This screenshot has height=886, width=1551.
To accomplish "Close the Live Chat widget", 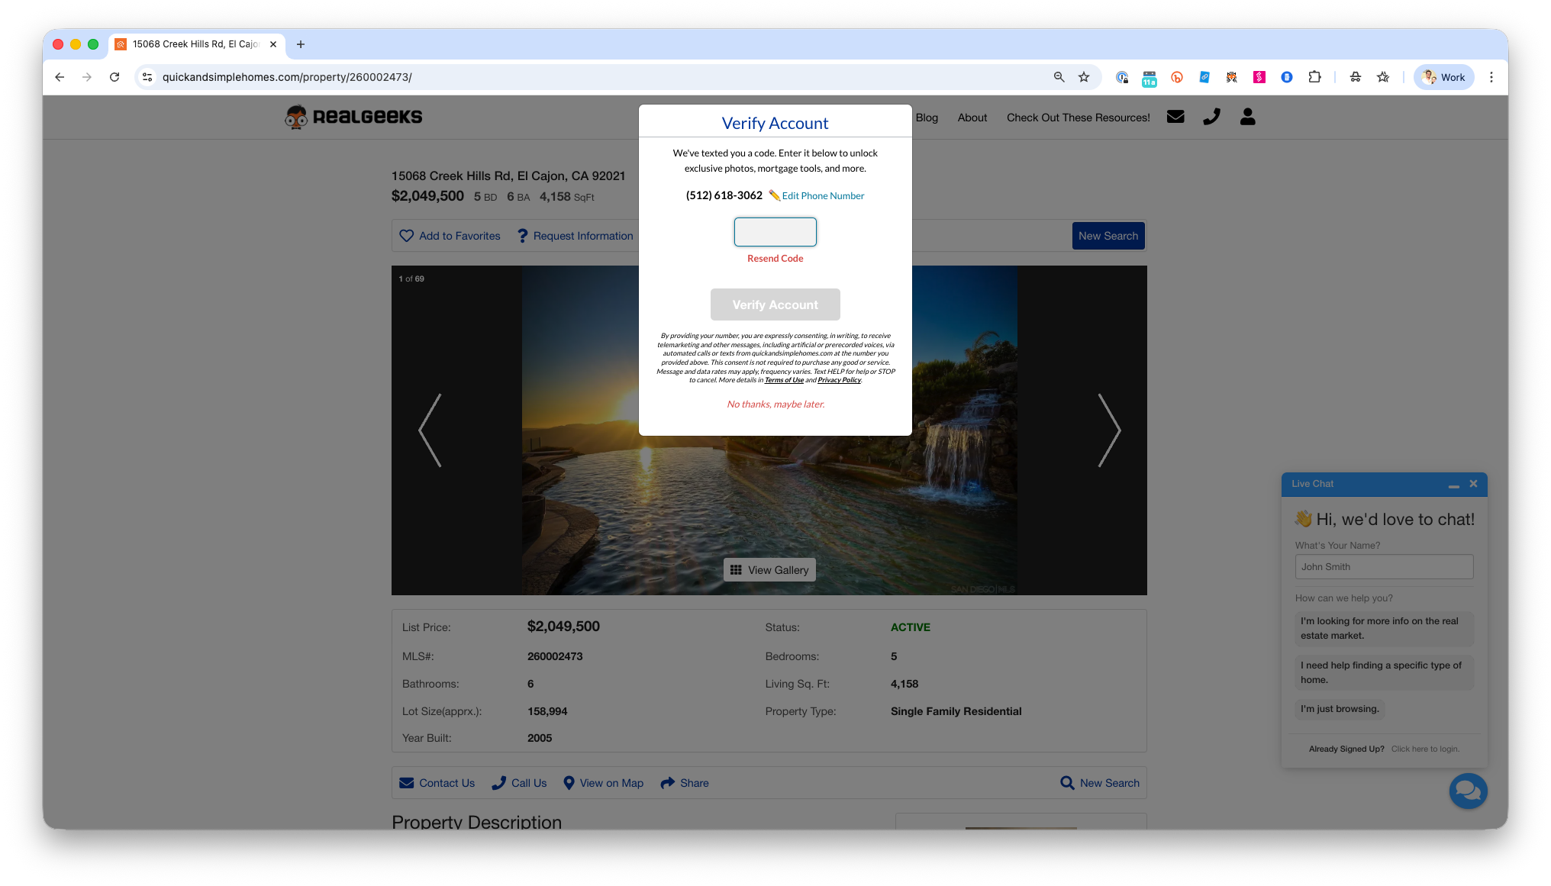I will (1473, 484).
